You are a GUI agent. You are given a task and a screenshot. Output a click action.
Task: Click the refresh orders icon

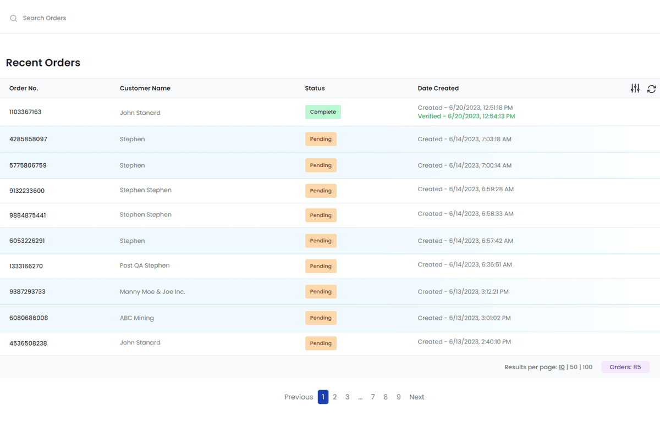pos(652,89)
